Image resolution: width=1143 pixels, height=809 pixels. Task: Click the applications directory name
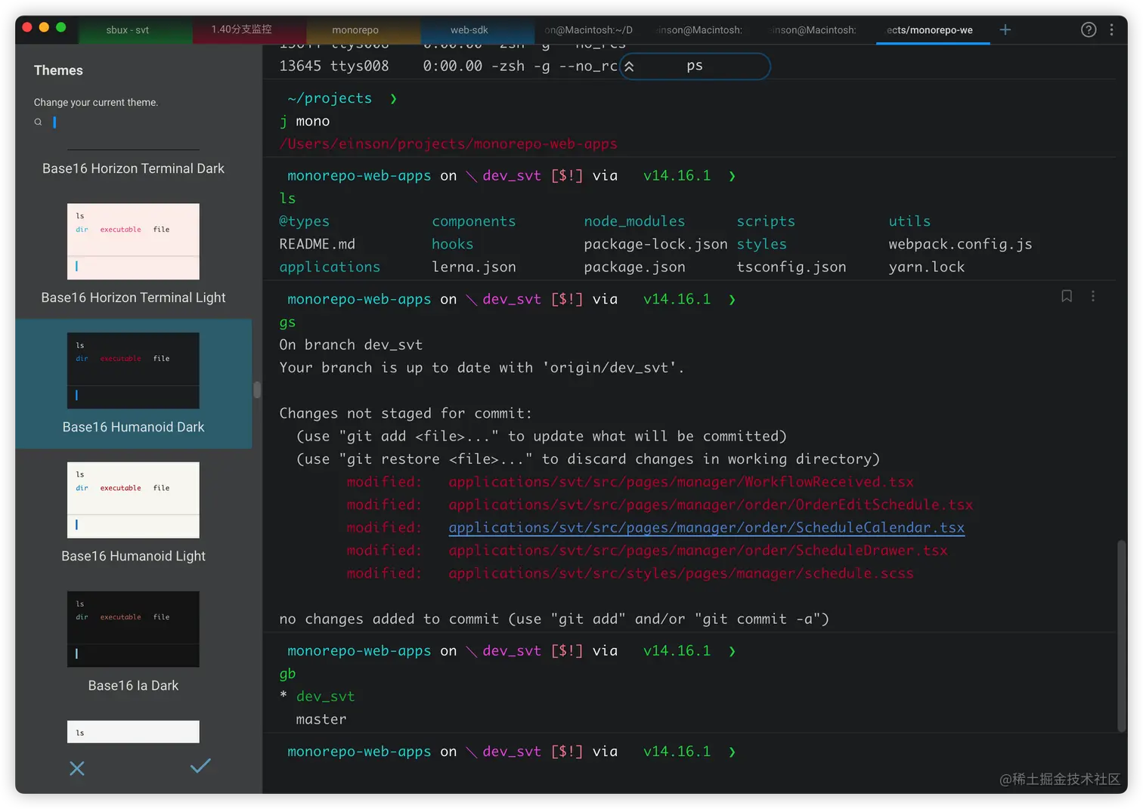click(330, 267)
